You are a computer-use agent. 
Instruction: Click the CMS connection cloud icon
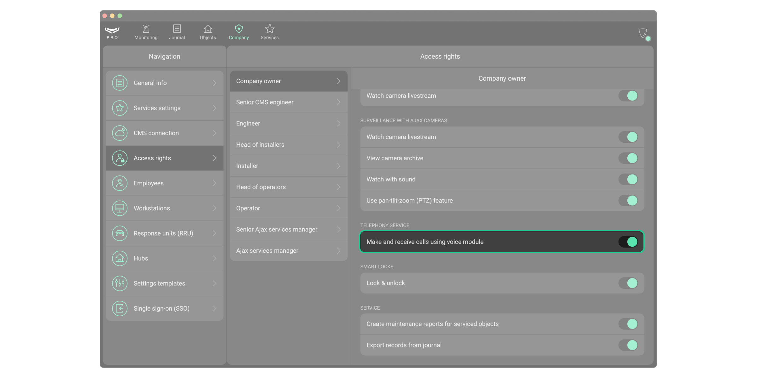[120, 133]
